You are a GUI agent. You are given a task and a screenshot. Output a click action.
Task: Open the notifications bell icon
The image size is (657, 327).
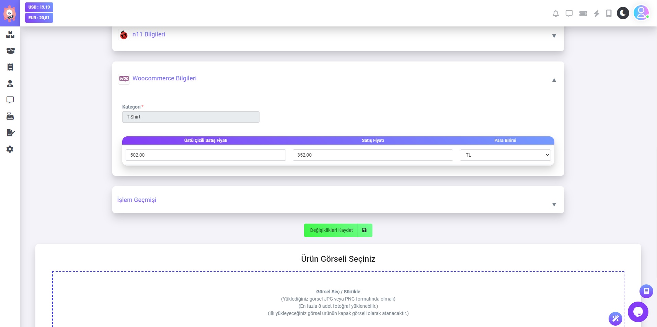click(x=555, y=14)
